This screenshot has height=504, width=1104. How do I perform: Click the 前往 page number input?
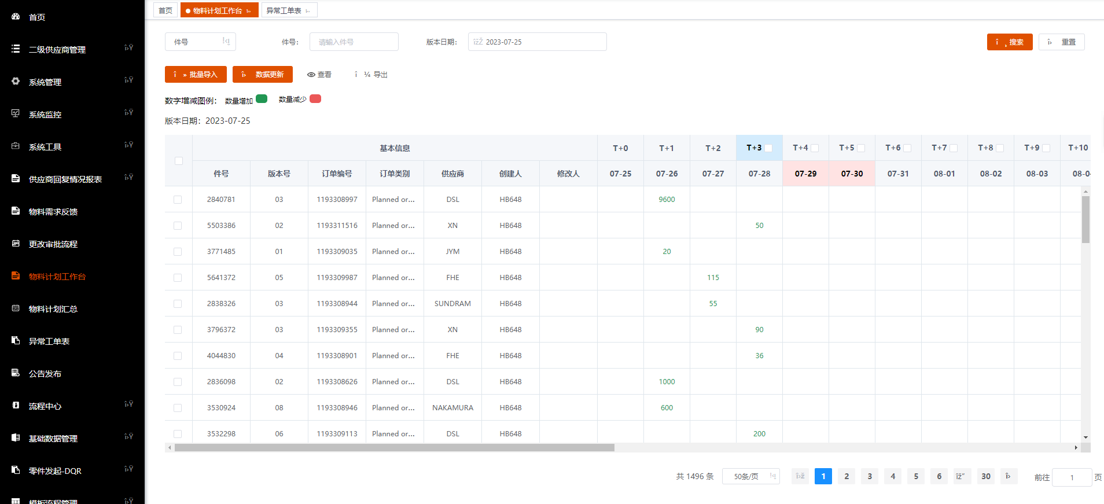pos(1072,477)
